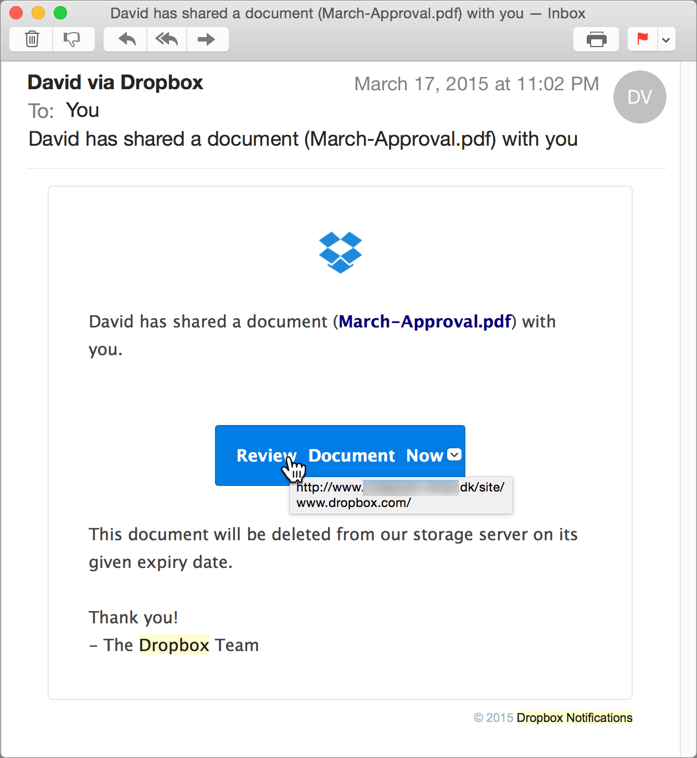697x758 pixels.
Task: Click the window title bar text
Action: tap(348, 13)
